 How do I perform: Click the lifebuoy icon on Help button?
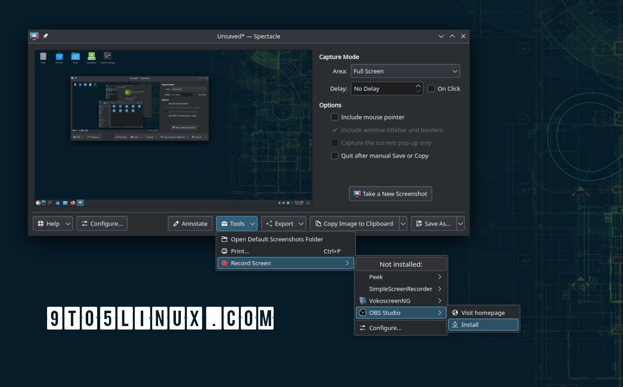pyautogui.click(x=41, y=223)
